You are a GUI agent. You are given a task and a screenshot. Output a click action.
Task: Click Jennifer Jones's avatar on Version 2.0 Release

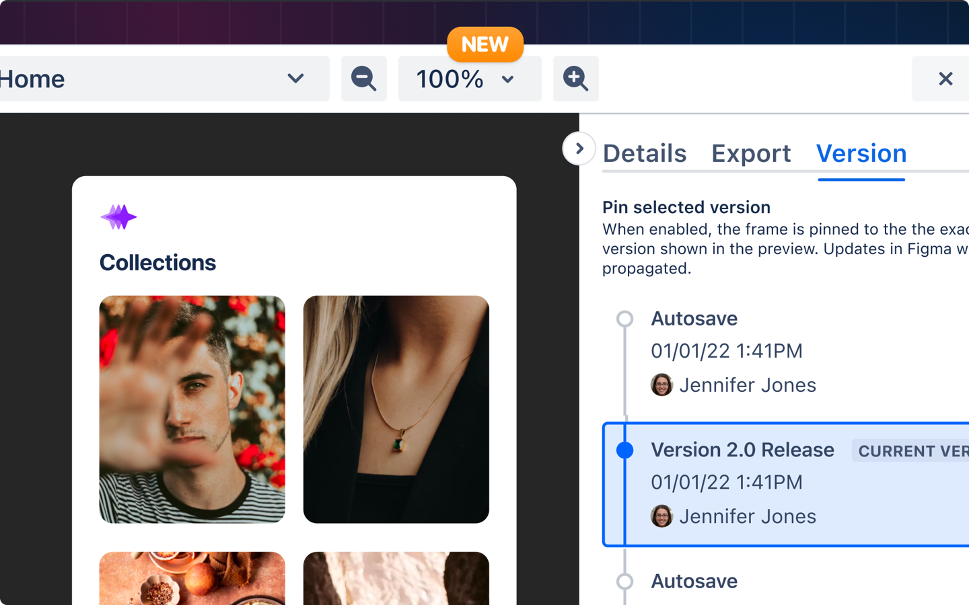[x=661, y=516]
